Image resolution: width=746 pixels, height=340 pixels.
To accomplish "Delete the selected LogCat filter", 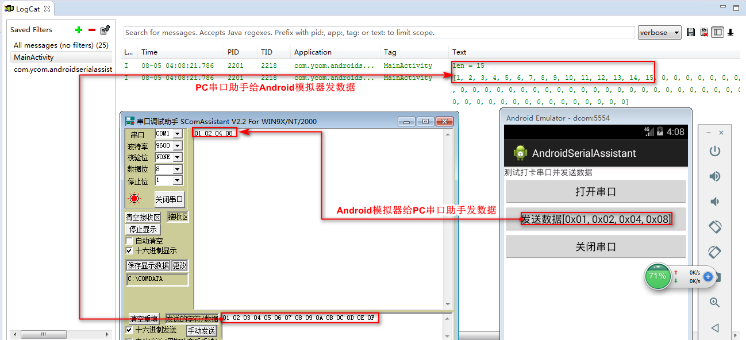I will pyautogui.click(x=91, y=30).
